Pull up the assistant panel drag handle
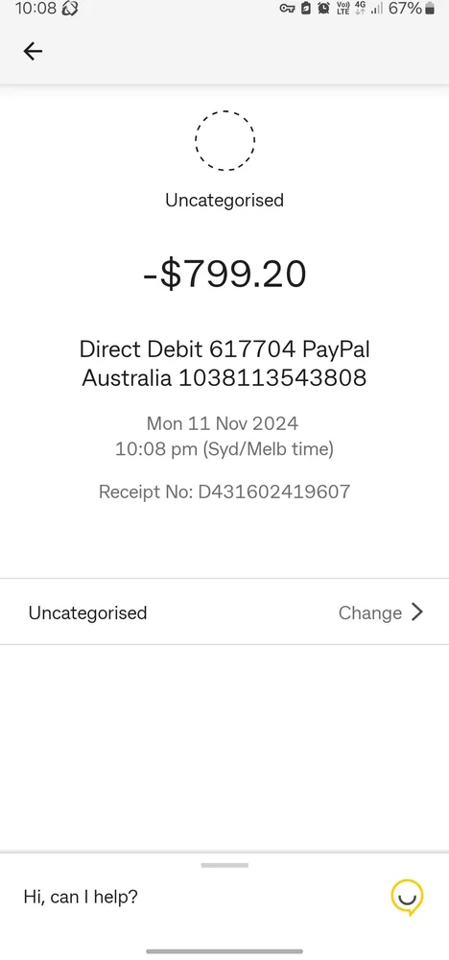 (x=224, y=865)
